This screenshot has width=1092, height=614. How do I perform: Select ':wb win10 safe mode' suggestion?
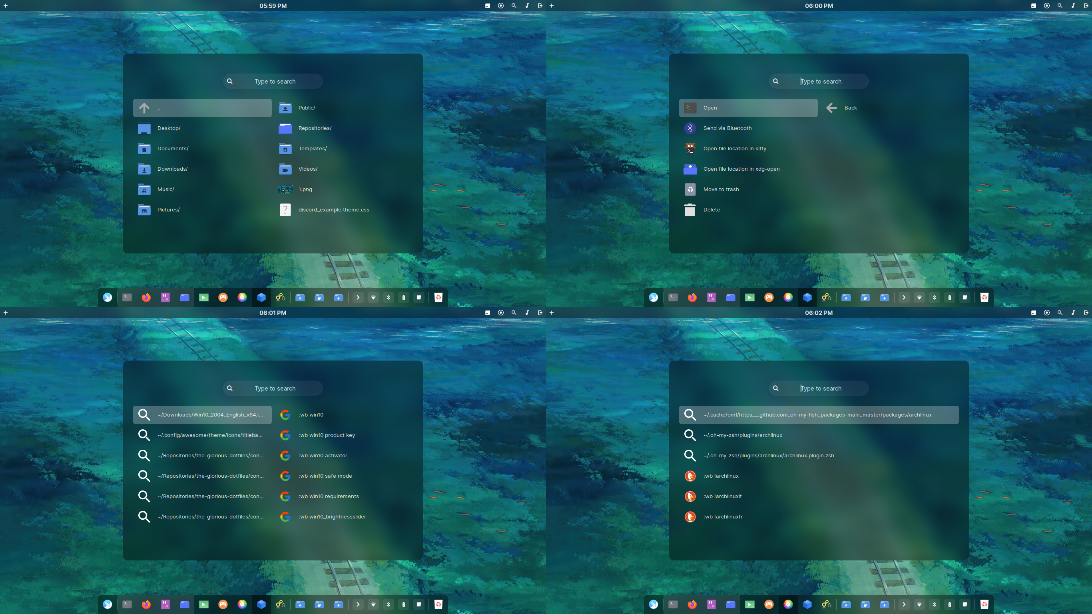pos(325,476)
